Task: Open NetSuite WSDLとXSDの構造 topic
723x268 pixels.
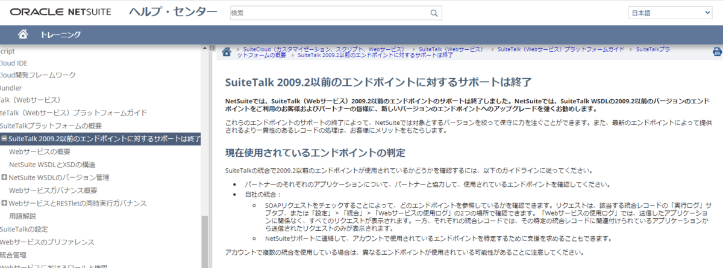Action: [x=52, y=165]
